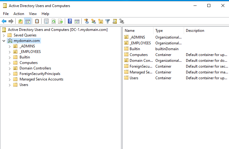The width and height of the screenshot is (229, 149).
Task: Collapse the mydomain.com node
Action: click(4, 41)
